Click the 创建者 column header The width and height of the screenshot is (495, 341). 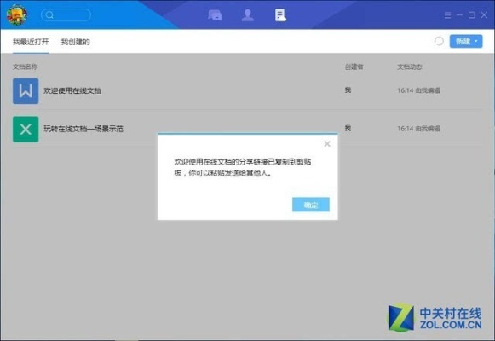354,66
